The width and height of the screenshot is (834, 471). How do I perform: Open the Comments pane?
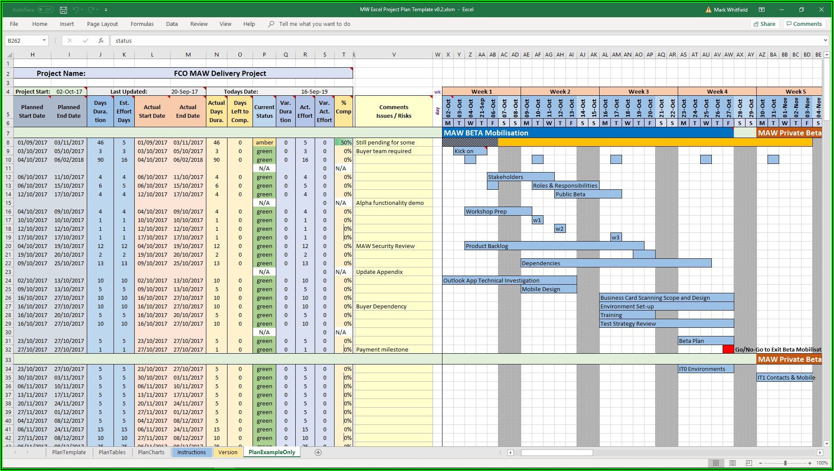pos(804,24)
